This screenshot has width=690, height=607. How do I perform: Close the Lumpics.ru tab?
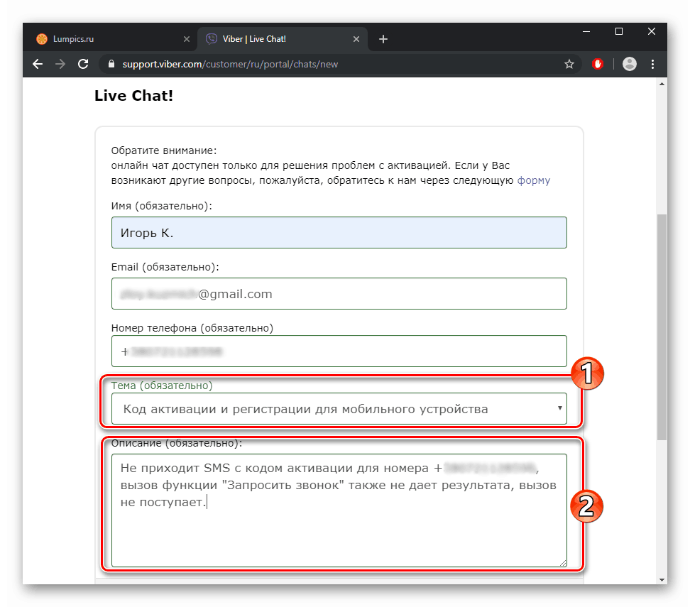pyautogui.click(x=187, y=39)
